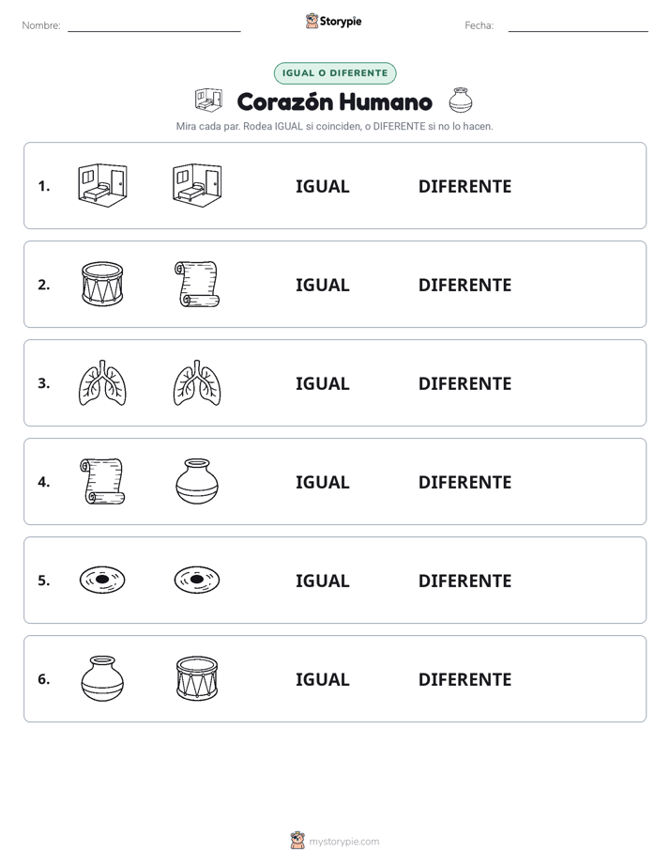This screenshot has height=868, width=670.
Task: Select DIFERENTE for row 6
Action: [x=464, y=679]
